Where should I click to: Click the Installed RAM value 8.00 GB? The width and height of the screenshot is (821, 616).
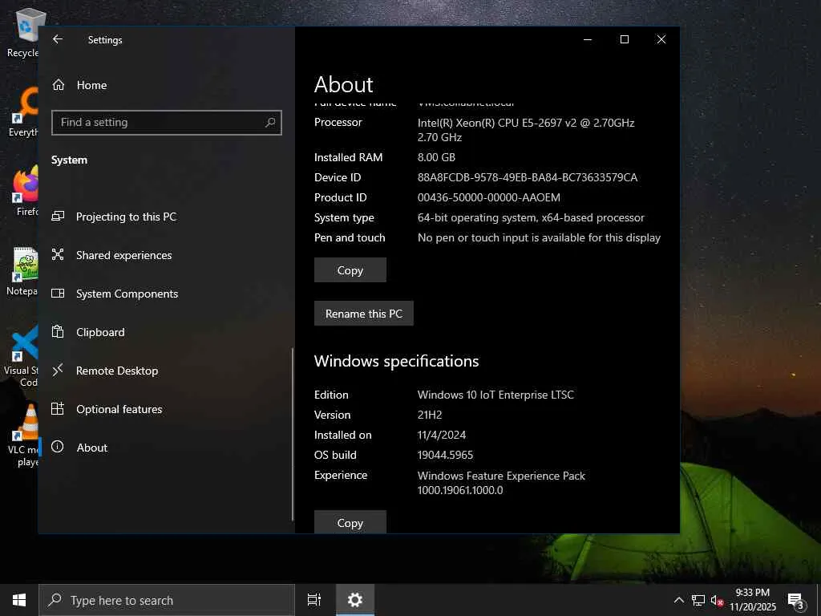[x=436, y=157]
